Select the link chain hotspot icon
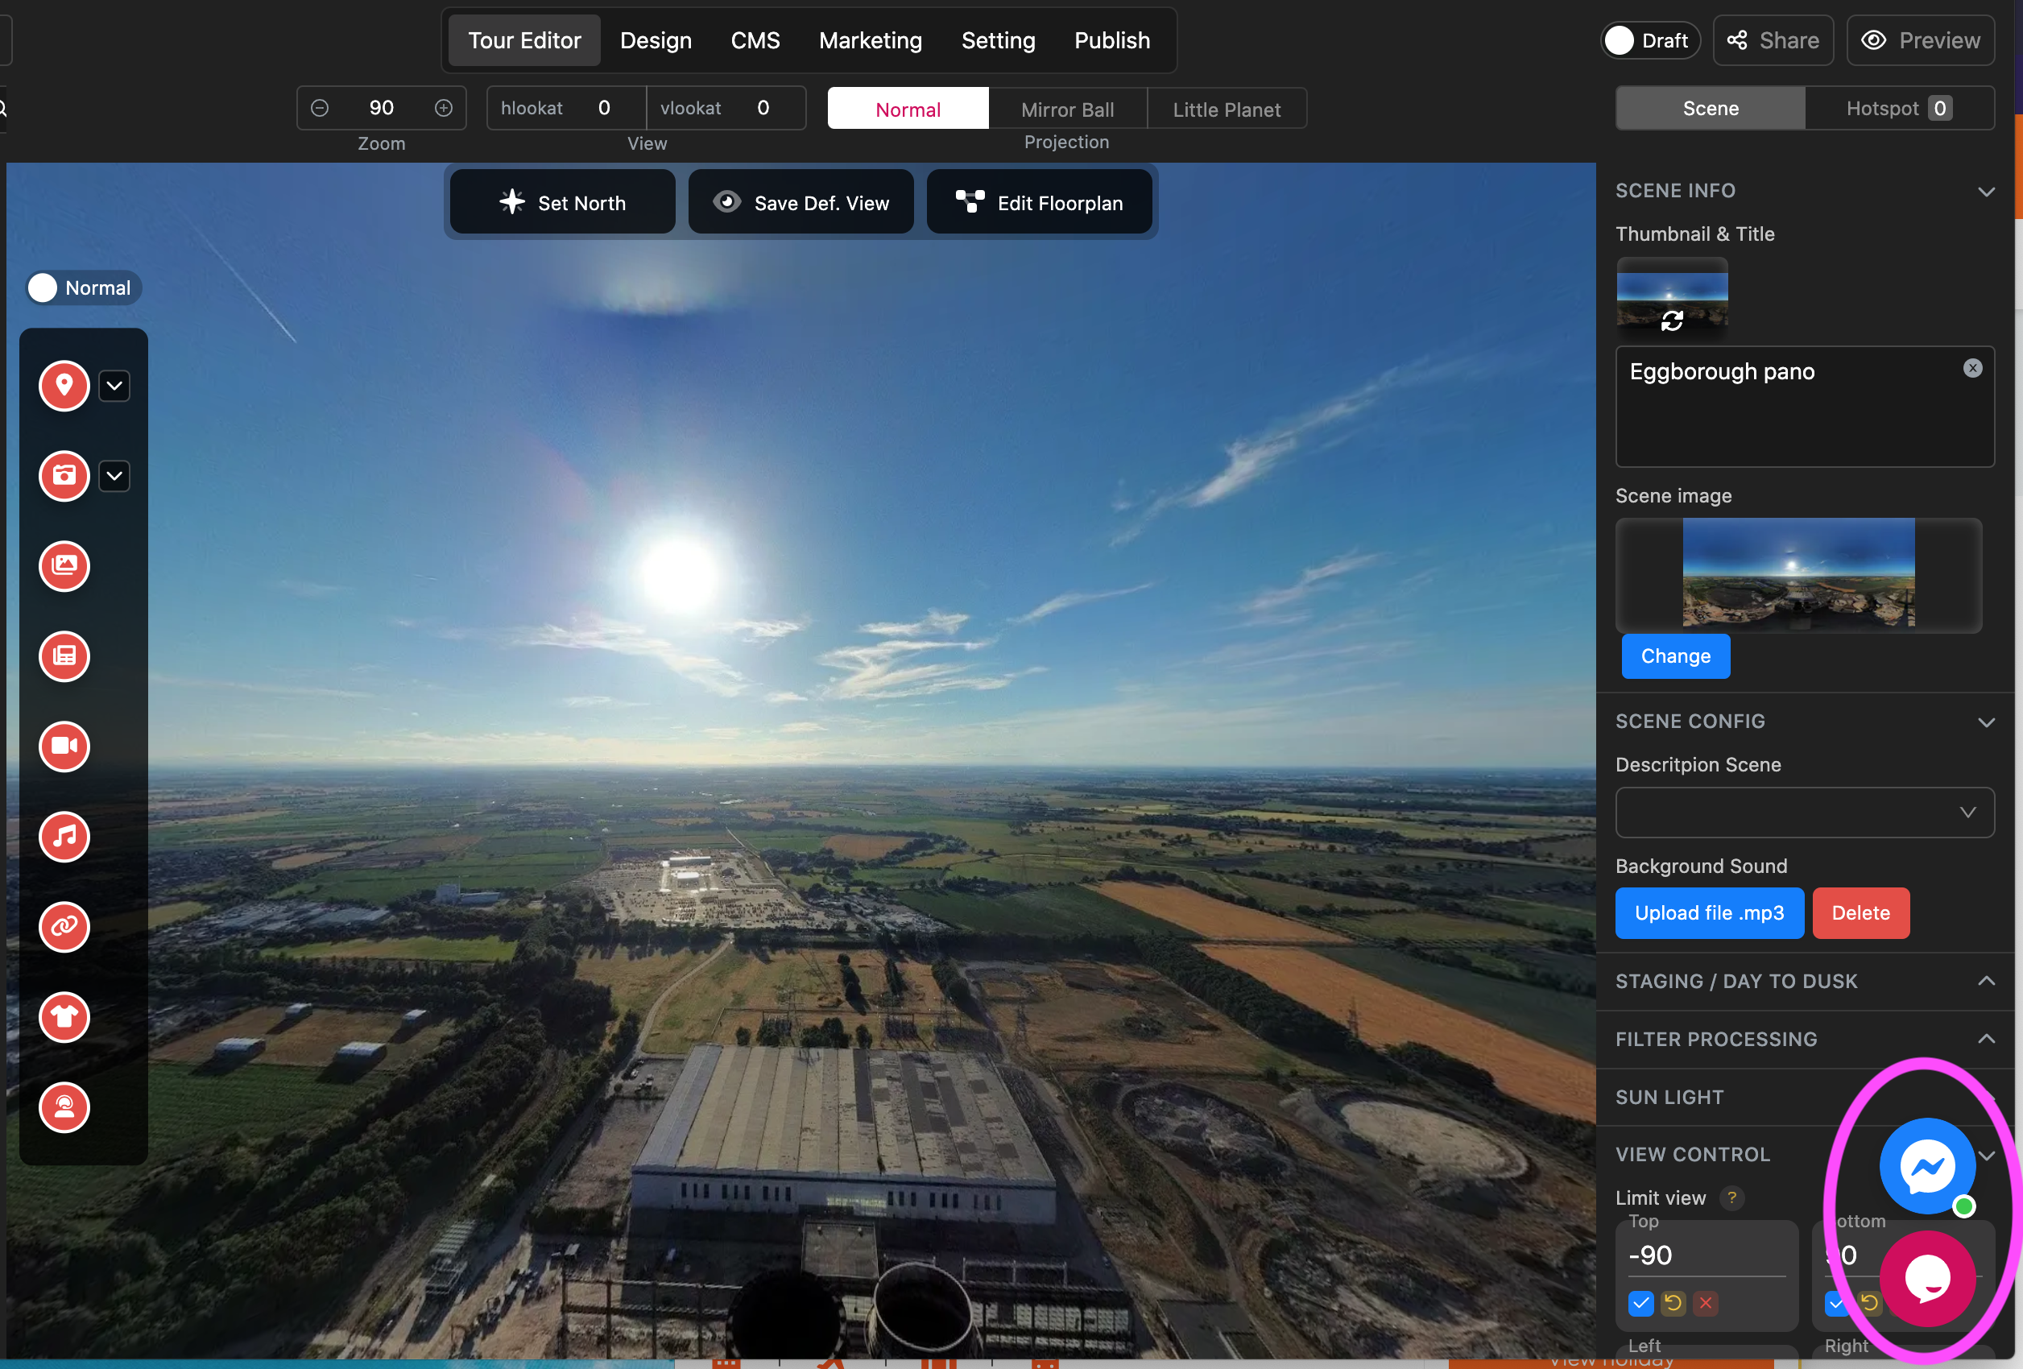 (x=64, y=926)
